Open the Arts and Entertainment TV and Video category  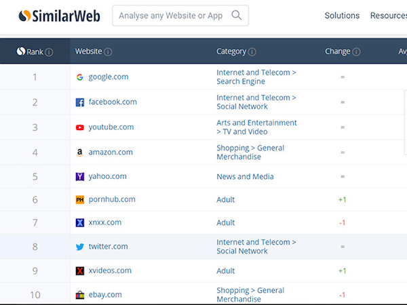256,127
